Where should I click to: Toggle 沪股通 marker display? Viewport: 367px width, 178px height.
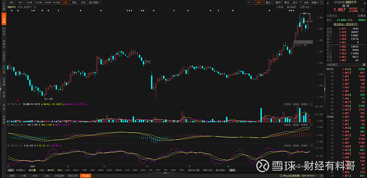[280, 7]
